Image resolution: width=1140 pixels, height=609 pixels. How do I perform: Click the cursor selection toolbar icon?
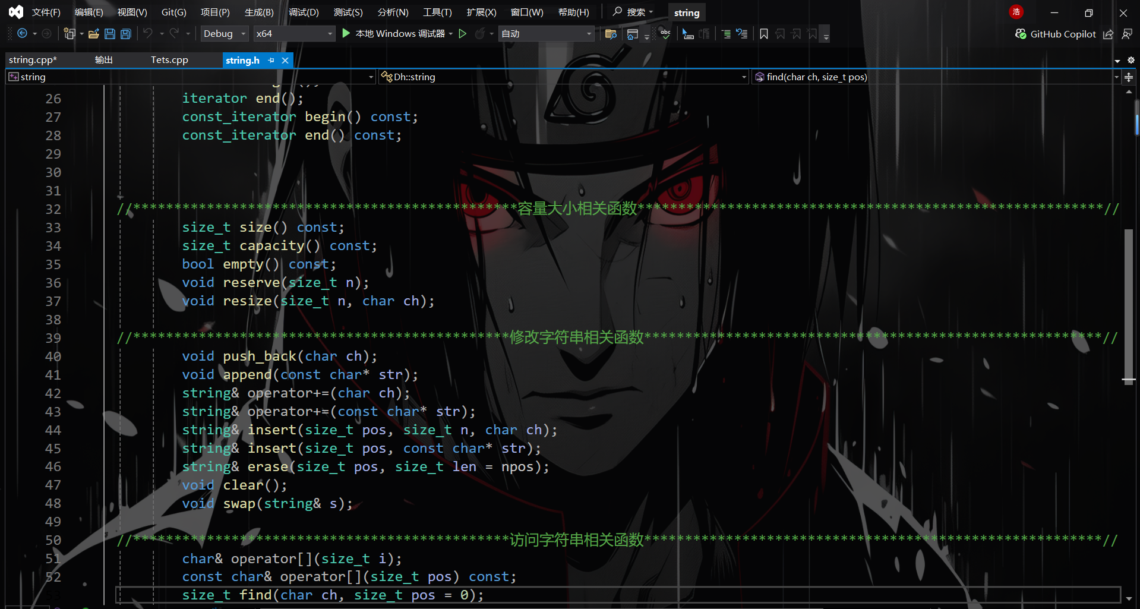click(688, 34)
